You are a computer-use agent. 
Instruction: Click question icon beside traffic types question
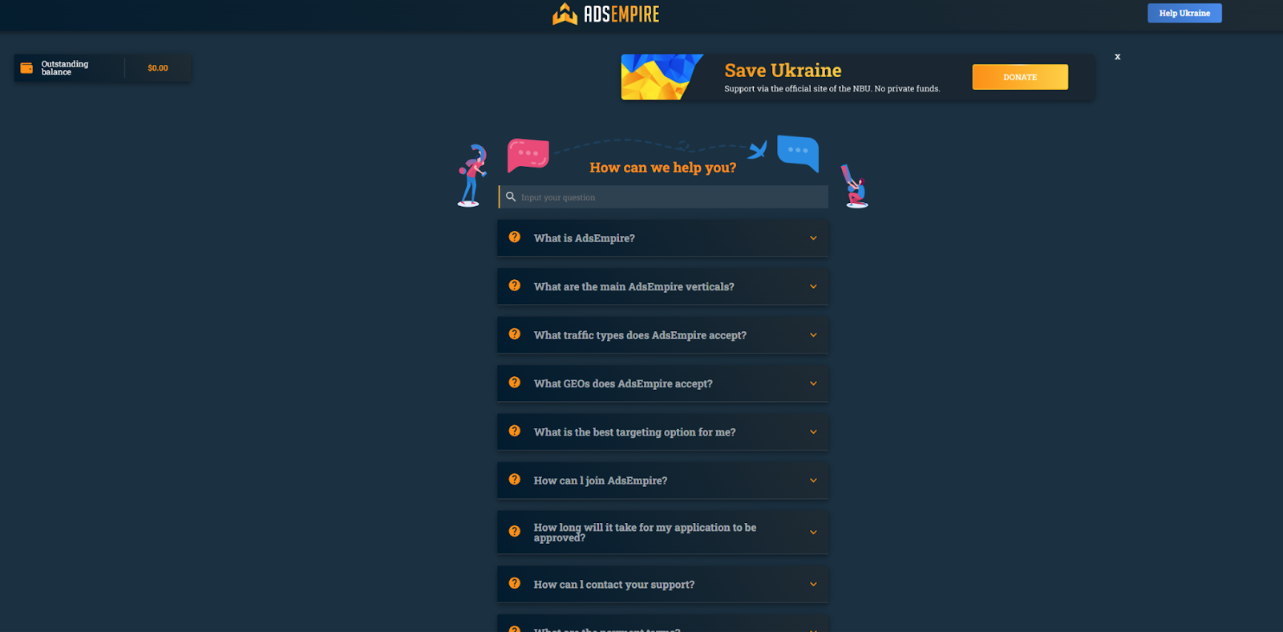515,334
